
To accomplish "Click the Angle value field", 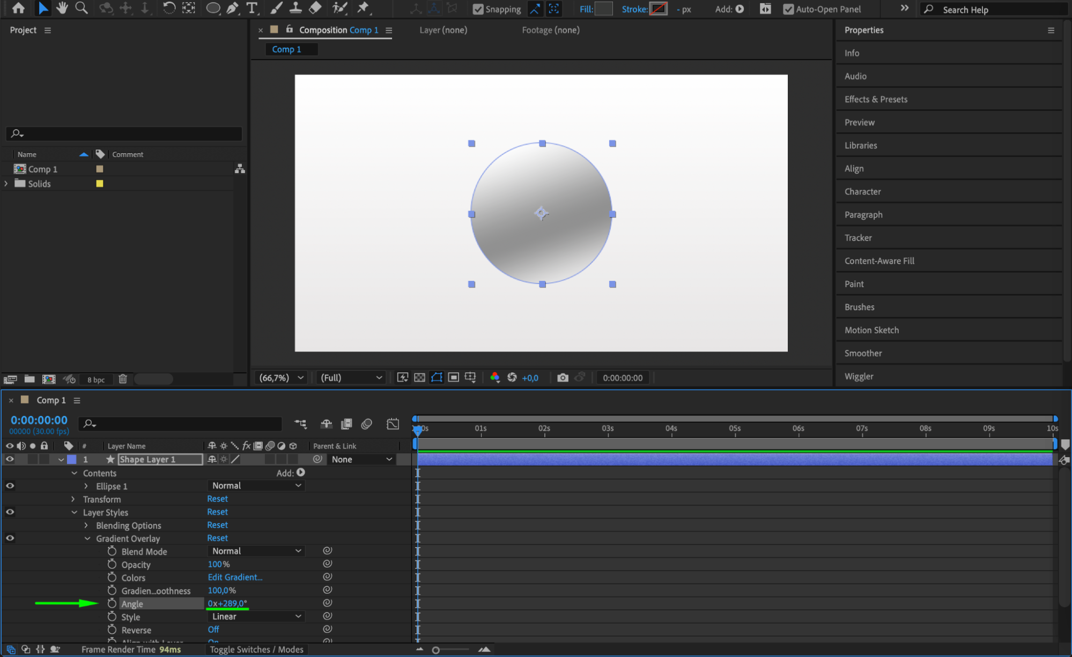I will pyautogui.click(x=227, y=603).
